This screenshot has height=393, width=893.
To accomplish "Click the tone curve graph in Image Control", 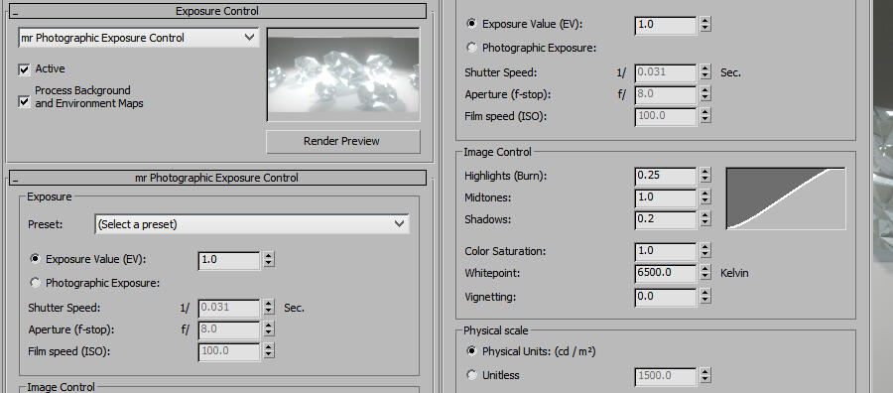I will coord(786,198).
